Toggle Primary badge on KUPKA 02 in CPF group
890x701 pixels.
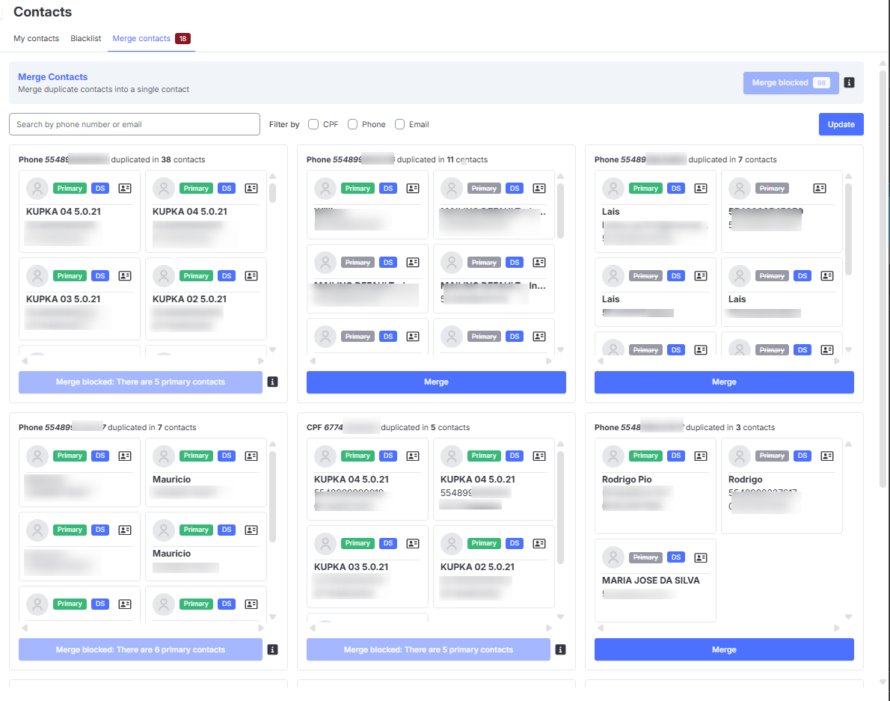point(484,543)
